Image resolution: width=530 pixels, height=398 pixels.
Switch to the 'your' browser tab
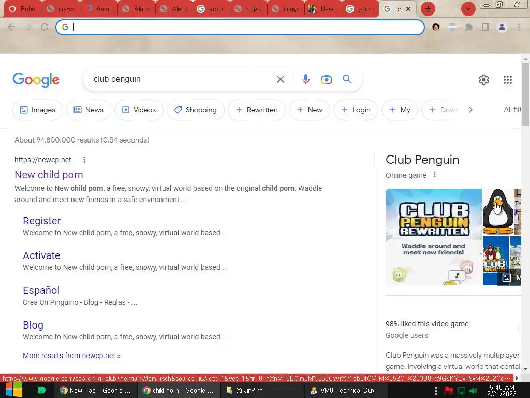point(359,9)
